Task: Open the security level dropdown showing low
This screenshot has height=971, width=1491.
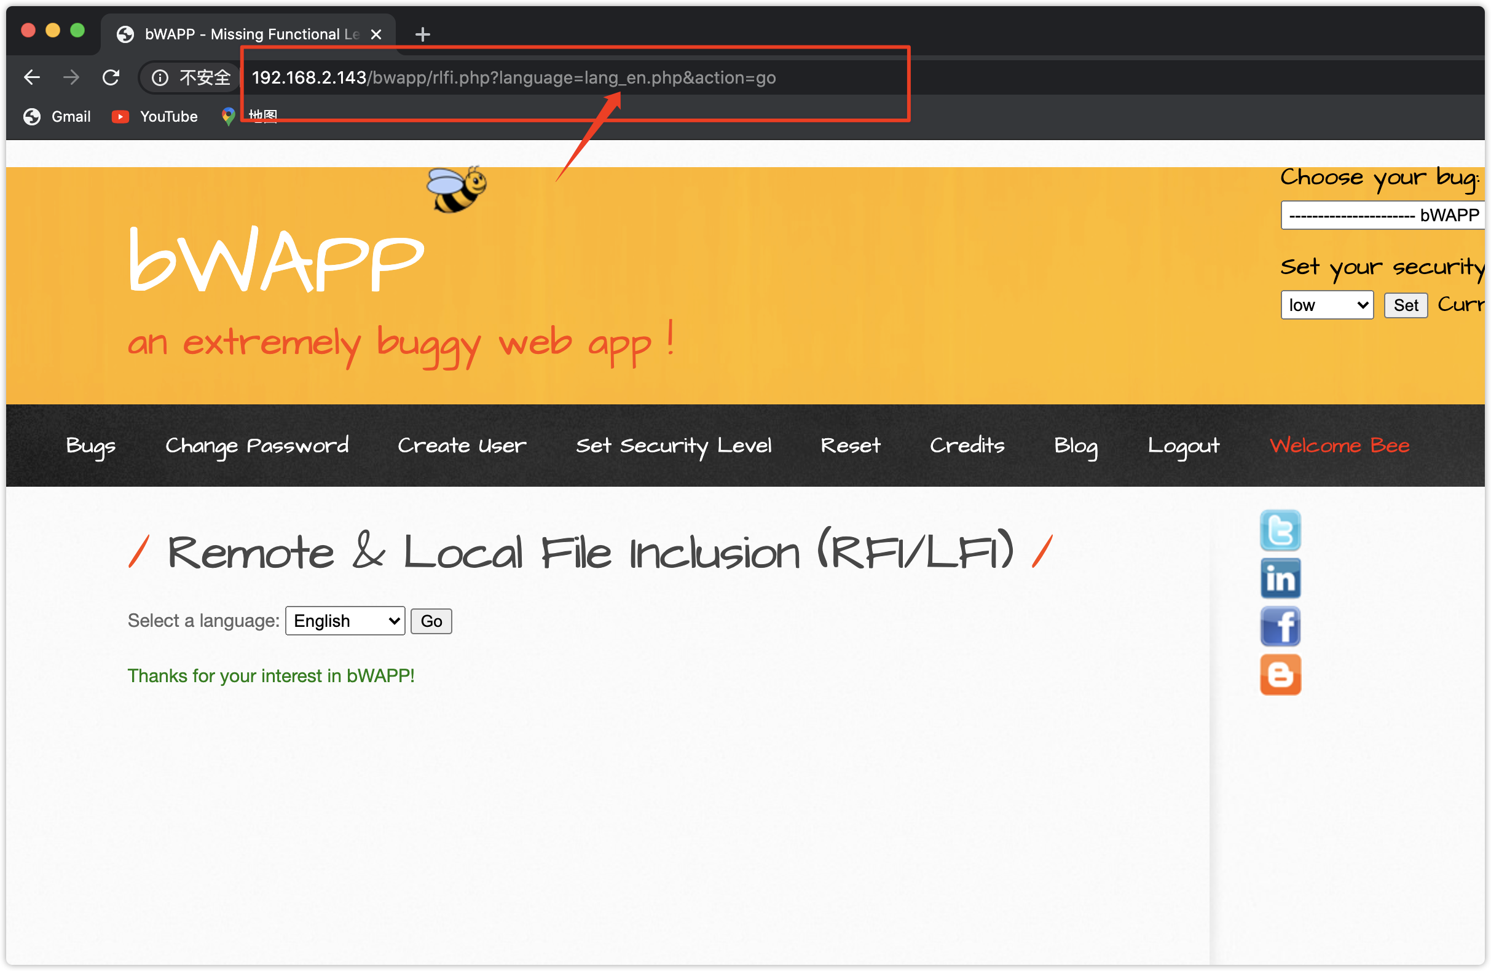Action: coord(1327,305)
